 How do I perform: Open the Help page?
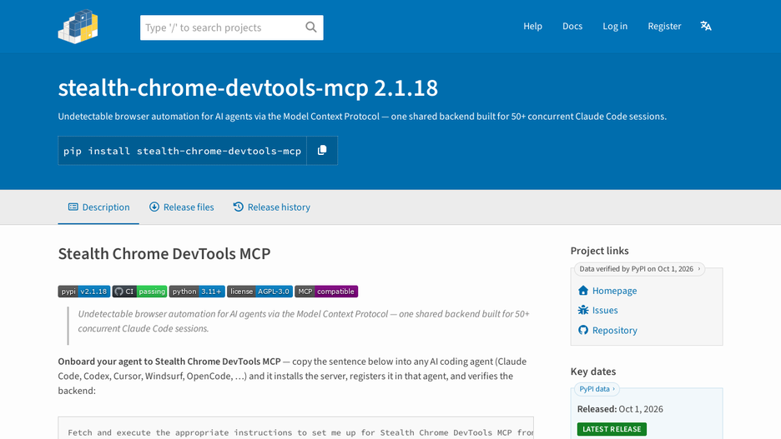pos(532,26)
